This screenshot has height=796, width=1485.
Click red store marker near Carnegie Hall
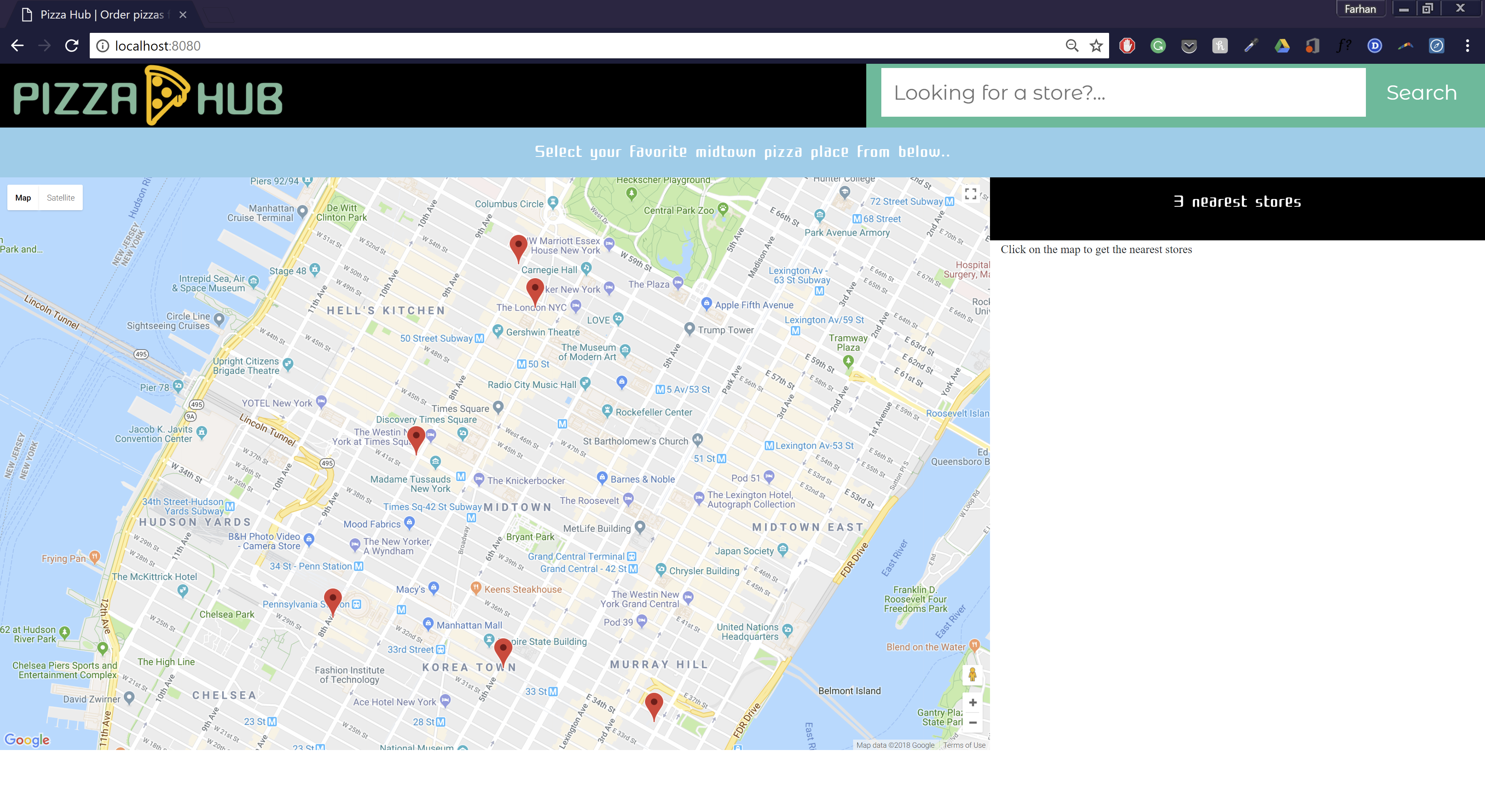coord(518,247)
